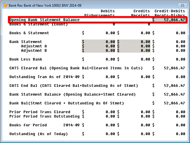Edit Opening Bank Statement Balance amount field
This screenshot has width=190, height=143.
169,20
